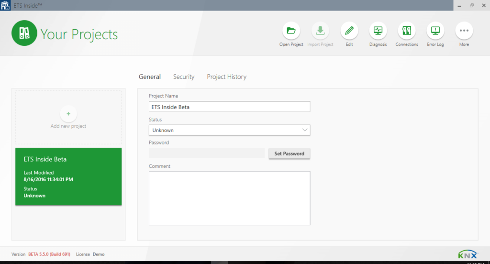The height and width of the screenshot is (264, 490).
Task: Restore down the ETS Inside window
Action: coord(471,5)
